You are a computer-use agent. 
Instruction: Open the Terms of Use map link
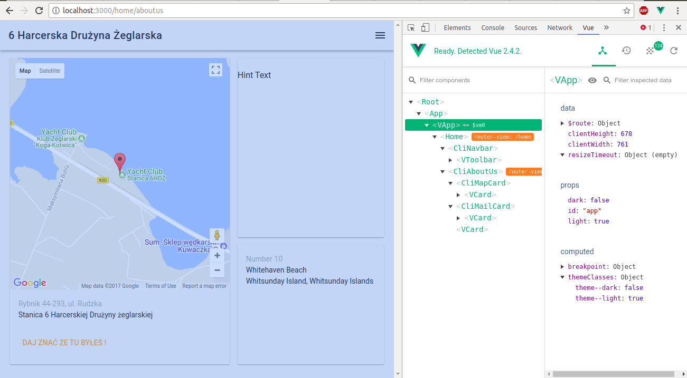point(161,285)
